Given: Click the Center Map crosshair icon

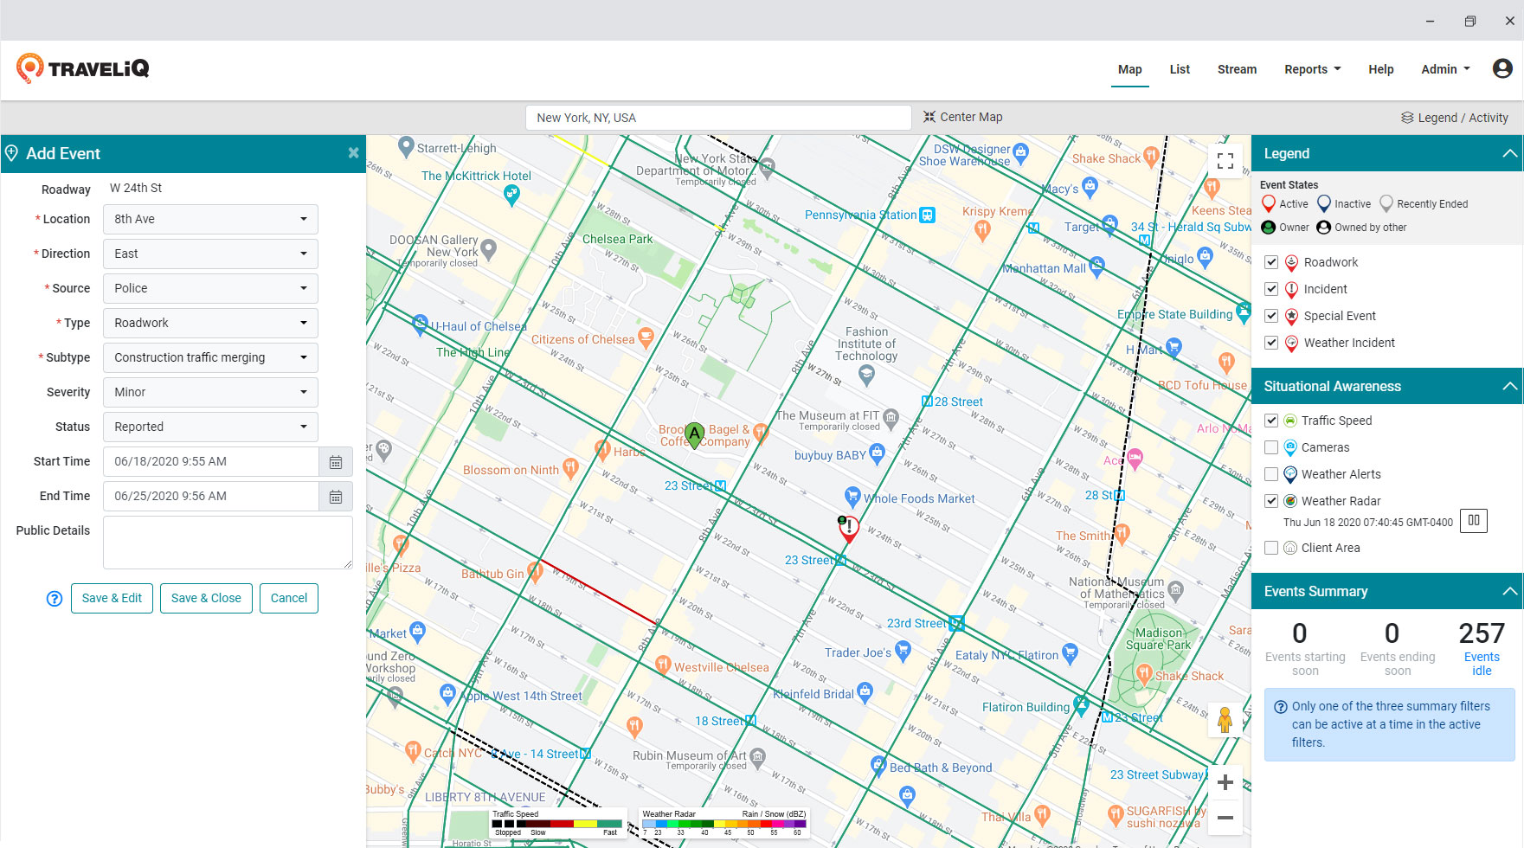Looking at the screenshot, I should point(929,117).
